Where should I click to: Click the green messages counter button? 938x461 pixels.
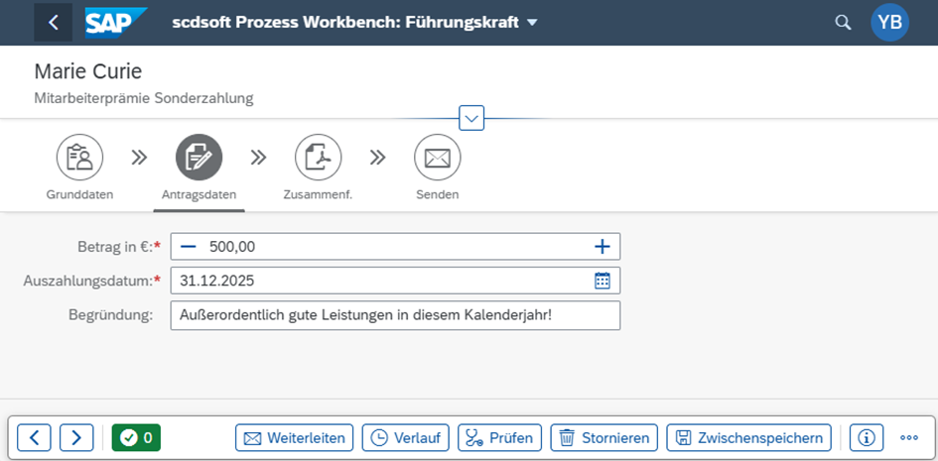click(x=136, y=437)
